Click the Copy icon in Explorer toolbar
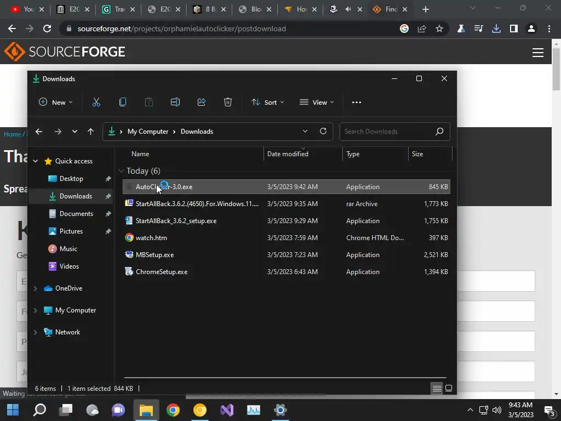This screenshot has width=561, height=421. click(x=123, y=103)
